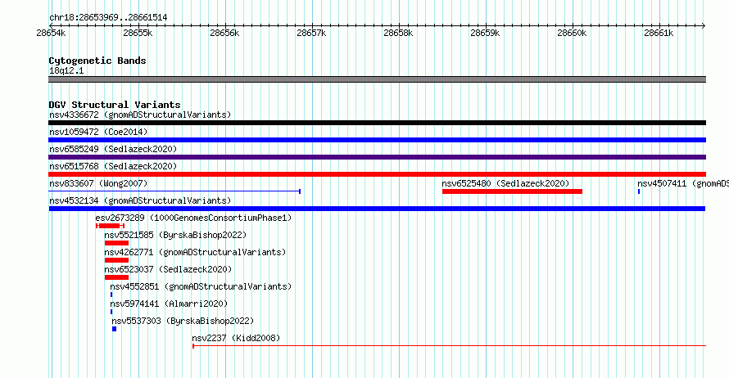Open nsv6585249 (Sedlazeck2020) label
The width and height of the screenshot is (729, 378).
113,149
